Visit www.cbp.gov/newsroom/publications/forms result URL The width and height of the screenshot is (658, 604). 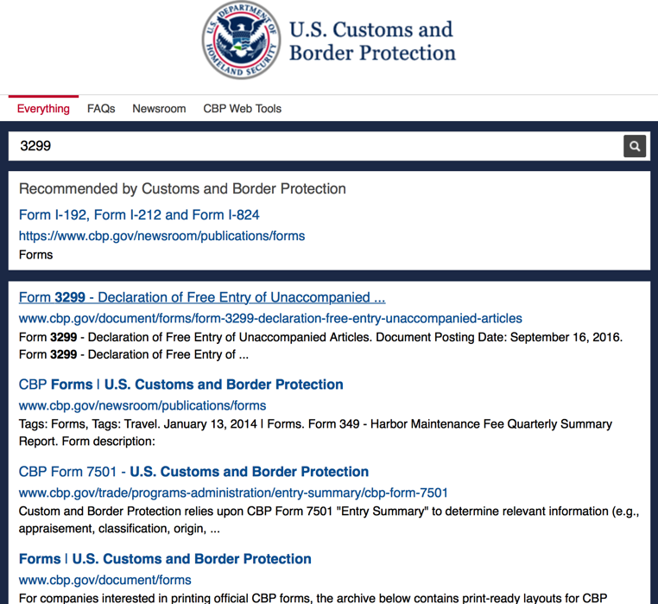coord(142,405)
